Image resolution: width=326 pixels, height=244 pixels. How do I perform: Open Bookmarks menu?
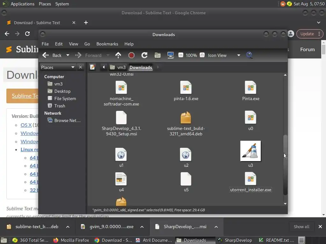[x=107, y=44]
